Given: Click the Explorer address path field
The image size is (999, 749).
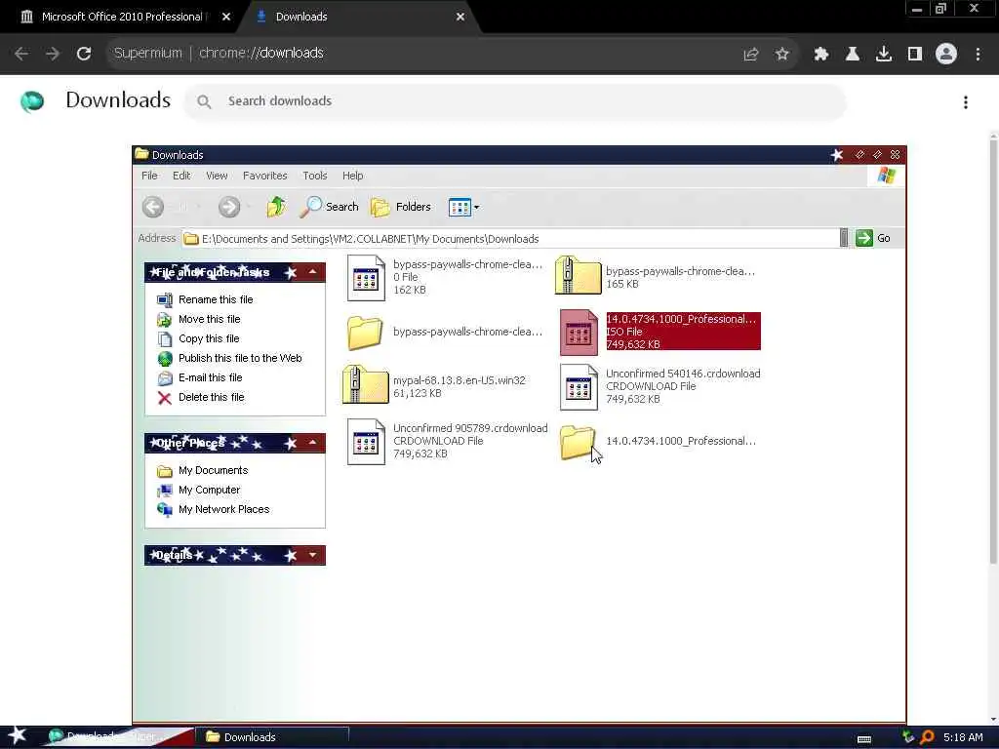Looking at the screenshot, I should click(x=509, y=239).
